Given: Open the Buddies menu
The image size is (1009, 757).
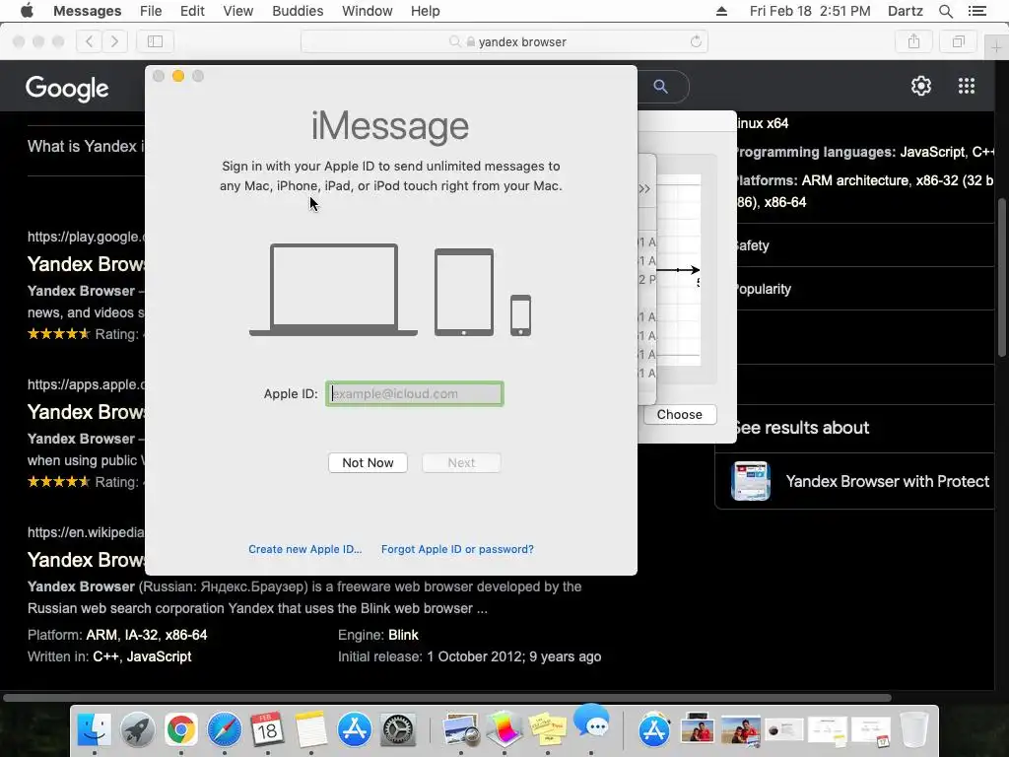Looking at the screenshot, I should click(298, 11).
